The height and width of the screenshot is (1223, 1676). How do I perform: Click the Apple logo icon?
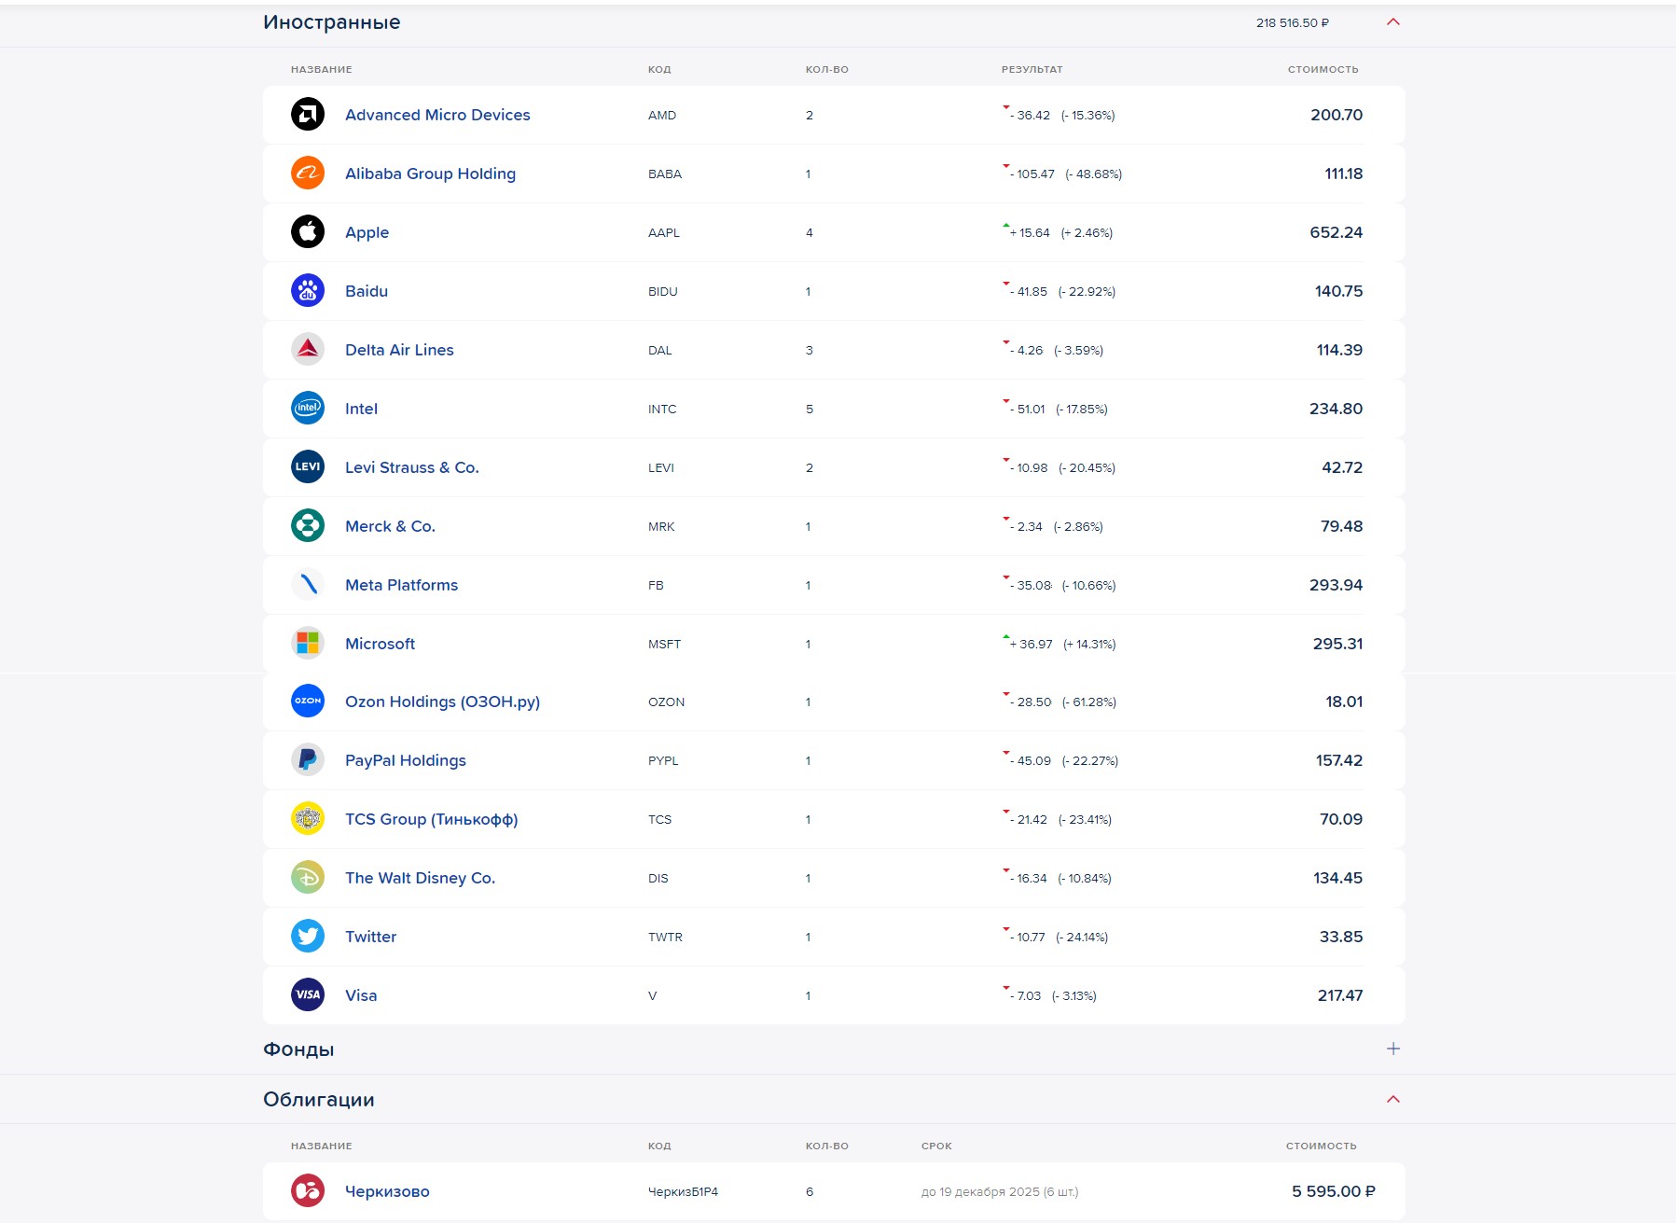(308, 232)
